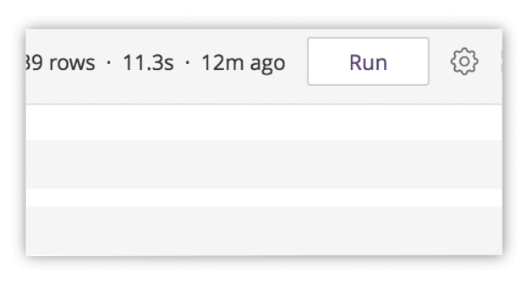Select the bottom gray result row
The width and height of the screenshot is (528, 284).
(x=264, y=231)
